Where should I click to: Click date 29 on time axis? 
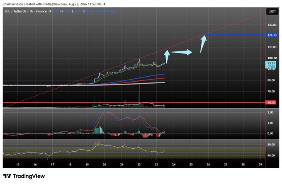[x=260, y=165]
